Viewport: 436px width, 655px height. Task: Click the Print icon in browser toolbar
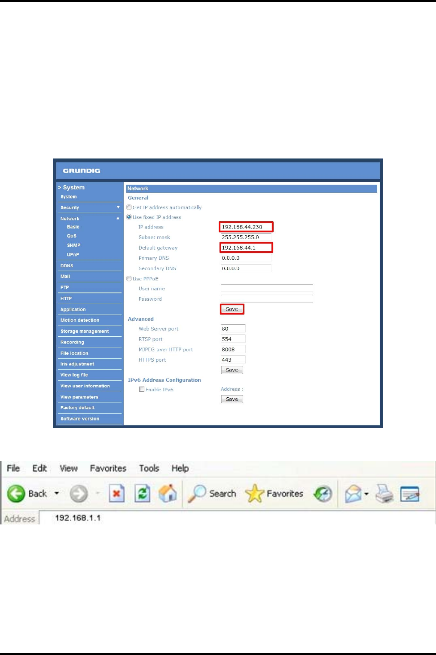(x=384, y=494)
